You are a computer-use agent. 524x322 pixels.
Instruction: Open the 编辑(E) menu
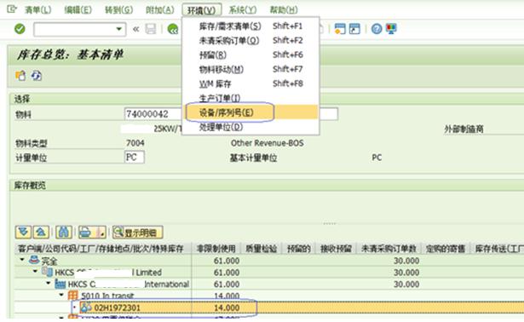point(78,10)
